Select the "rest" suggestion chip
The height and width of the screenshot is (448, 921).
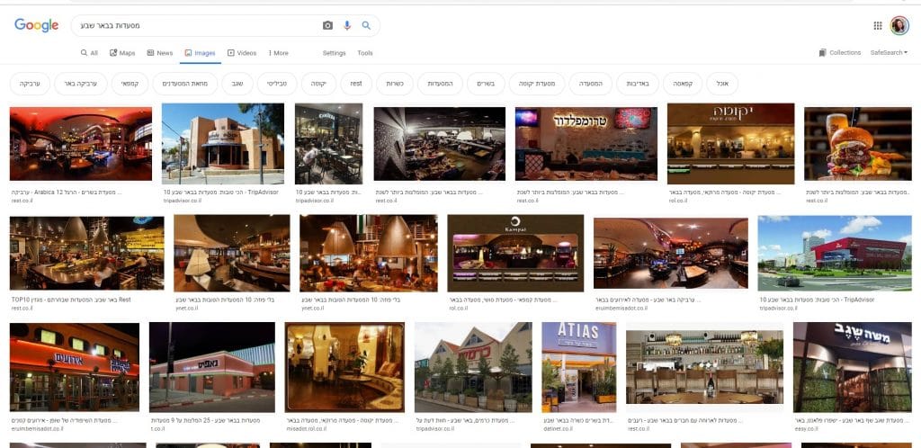pyautogui.click(x=356, y=84)
